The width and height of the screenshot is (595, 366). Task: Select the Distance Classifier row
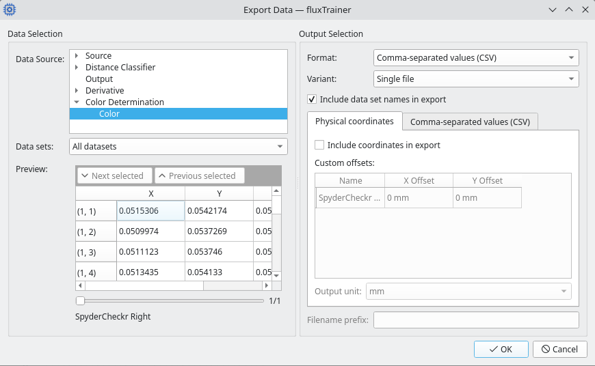(178, 67)
